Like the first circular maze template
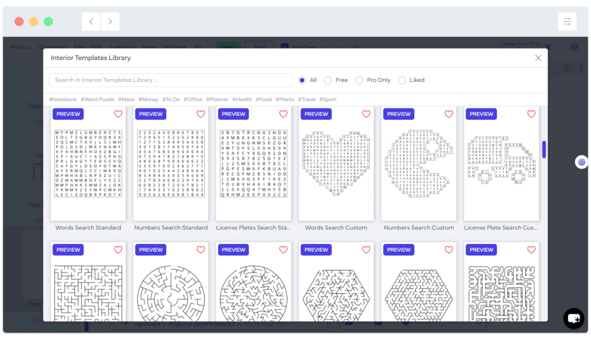The height and width of the screenshot is (339, 591). (200, 249)
